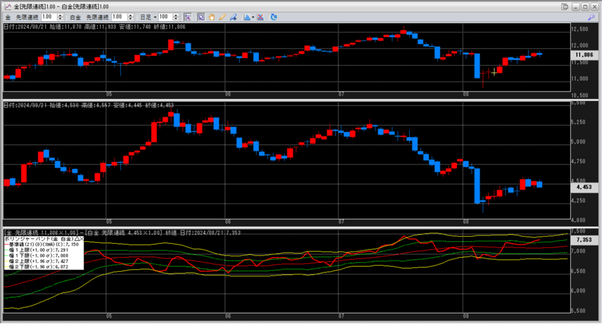Click 先限連続 contract label beside 金
Viewport: 602px width, 324px height.
click(x=26, y=17)
